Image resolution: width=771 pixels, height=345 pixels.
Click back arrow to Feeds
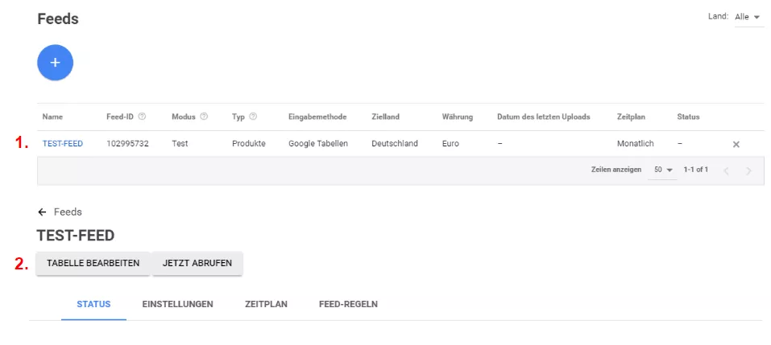tap(42, 212)
